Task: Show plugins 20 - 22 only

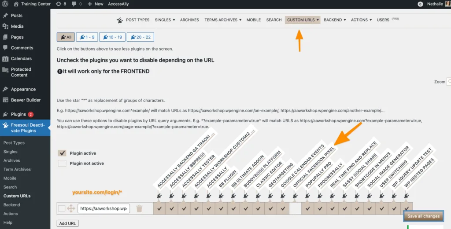Action: pyautogui.click(x=140, y=37)
